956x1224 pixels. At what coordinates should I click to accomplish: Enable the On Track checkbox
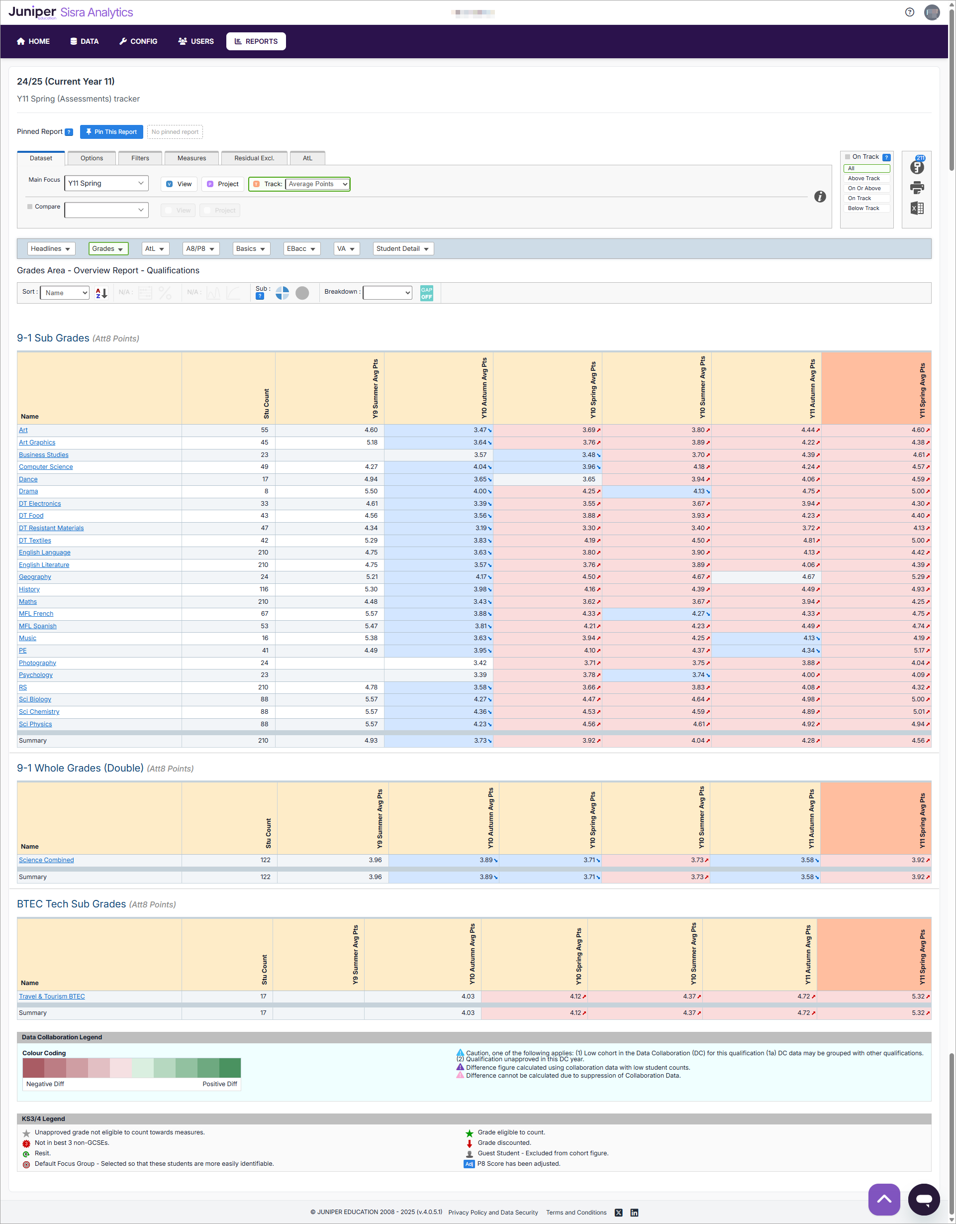coord(849,156)
